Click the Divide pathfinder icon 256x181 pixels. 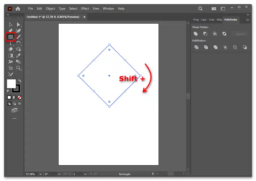pos(196,47)
